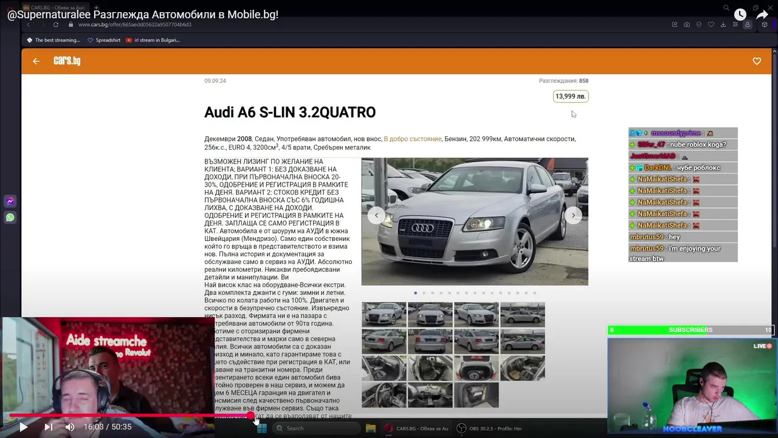Open 'В добро състояние' link

click(413, 139)
